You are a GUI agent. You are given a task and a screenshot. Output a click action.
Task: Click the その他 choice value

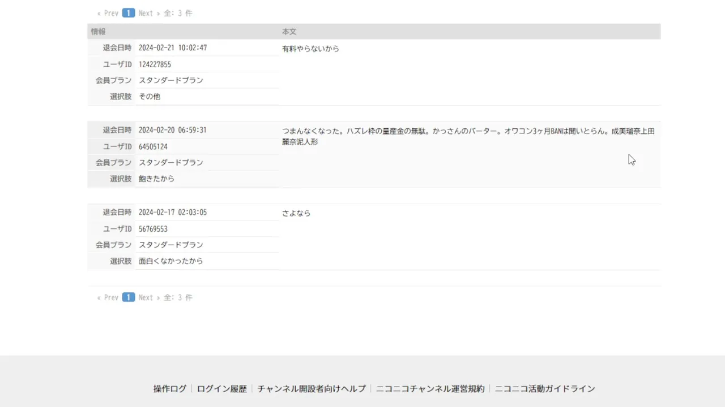tap(150, 97)
